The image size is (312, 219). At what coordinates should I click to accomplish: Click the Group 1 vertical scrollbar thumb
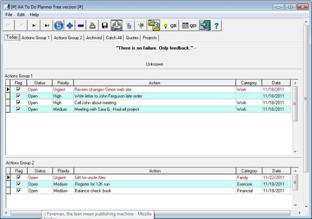[x=295, y=103]
